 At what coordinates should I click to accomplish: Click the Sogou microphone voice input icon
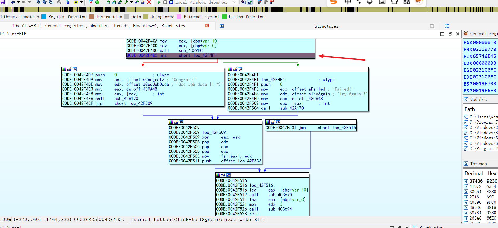coord(370,2)
